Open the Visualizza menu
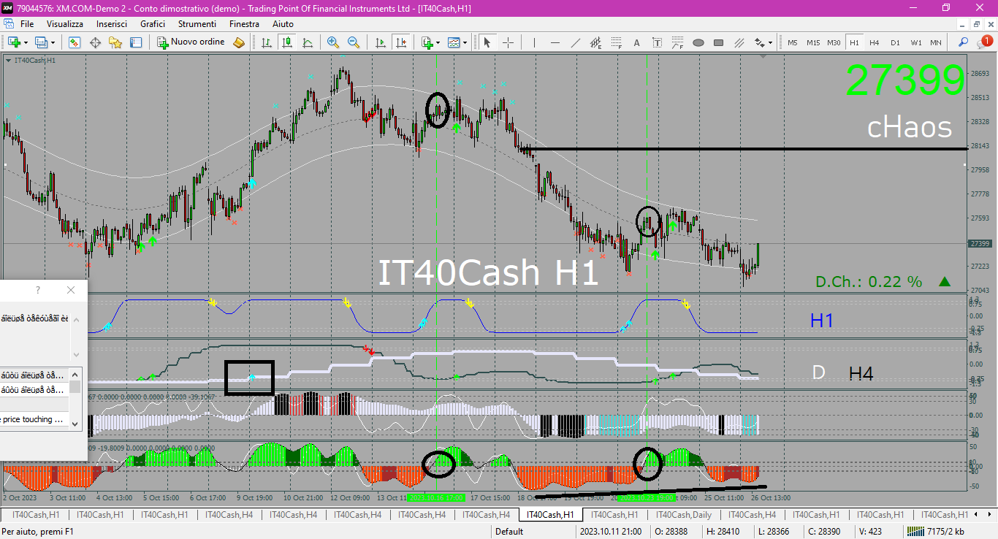The image size is (998, 539). pyautogui.click(x=65, y=24)
